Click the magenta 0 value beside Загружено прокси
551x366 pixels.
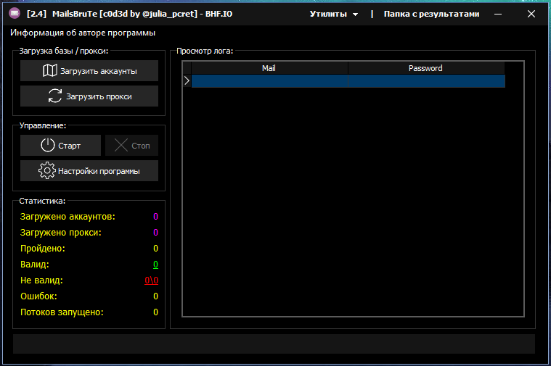click(155, 233)
